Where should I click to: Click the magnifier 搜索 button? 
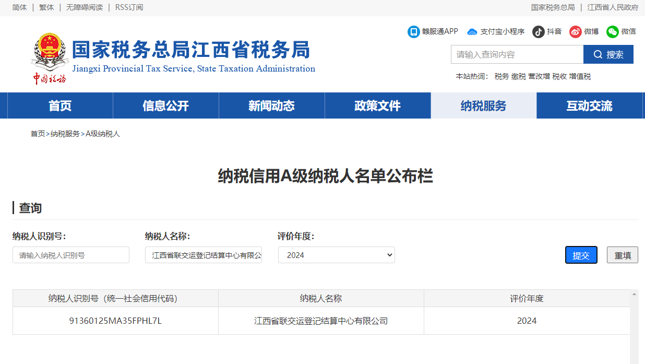point(608,54)
